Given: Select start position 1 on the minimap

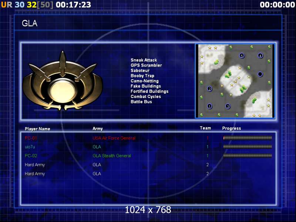Looking at the screenshot, I should 209,106.
